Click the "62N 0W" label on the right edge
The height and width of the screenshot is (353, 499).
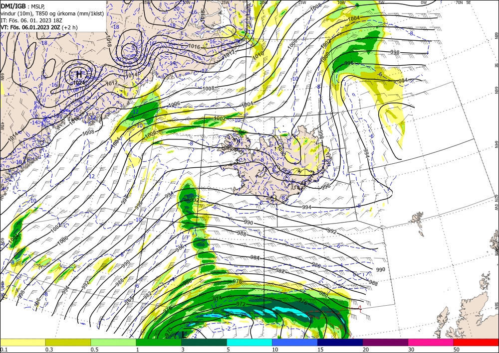[x=496, y=203]
